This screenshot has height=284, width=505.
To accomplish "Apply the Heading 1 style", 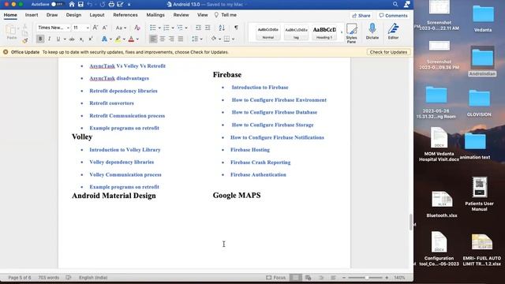I will (324, 32).
